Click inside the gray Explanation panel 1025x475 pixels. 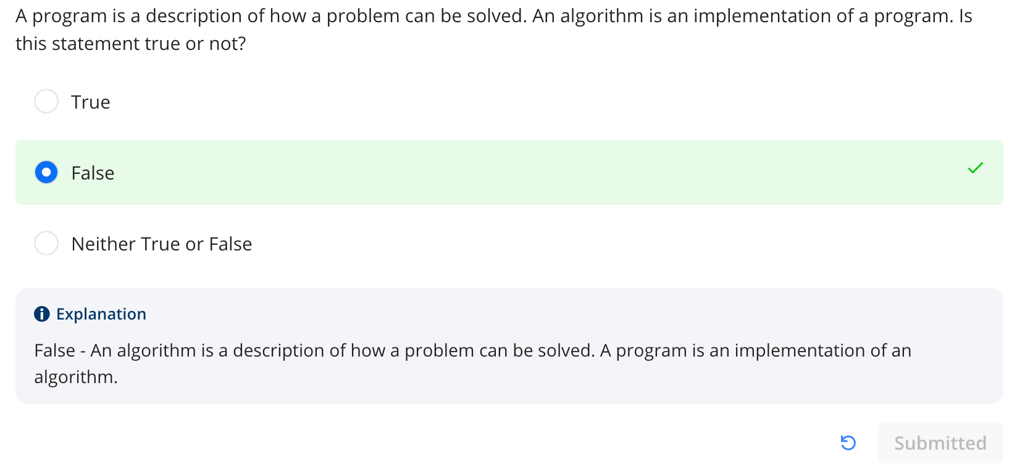tap(509, 345)
